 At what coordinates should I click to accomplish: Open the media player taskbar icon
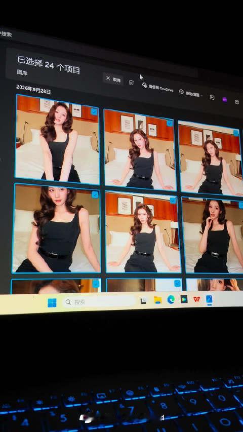click(x=184, y=299)
